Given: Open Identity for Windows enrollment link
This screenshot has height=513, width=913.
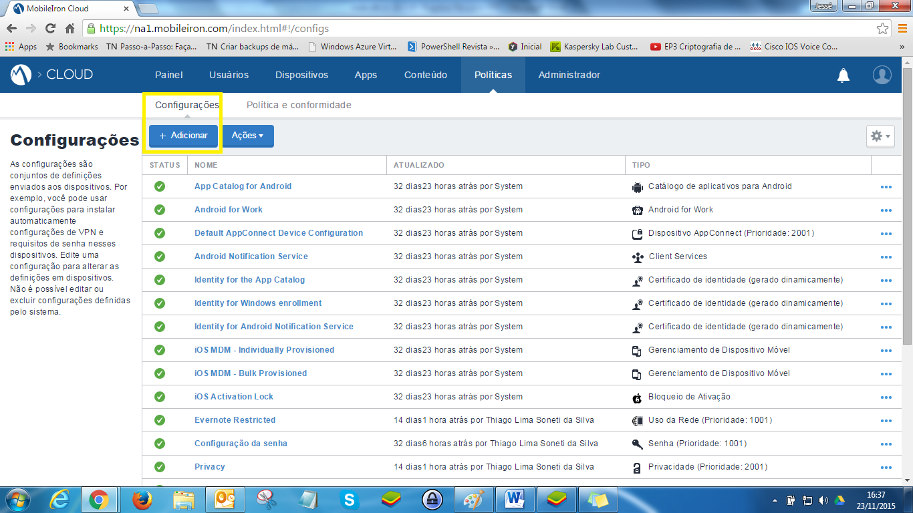Looking at the screenshot, I should 258,303.
